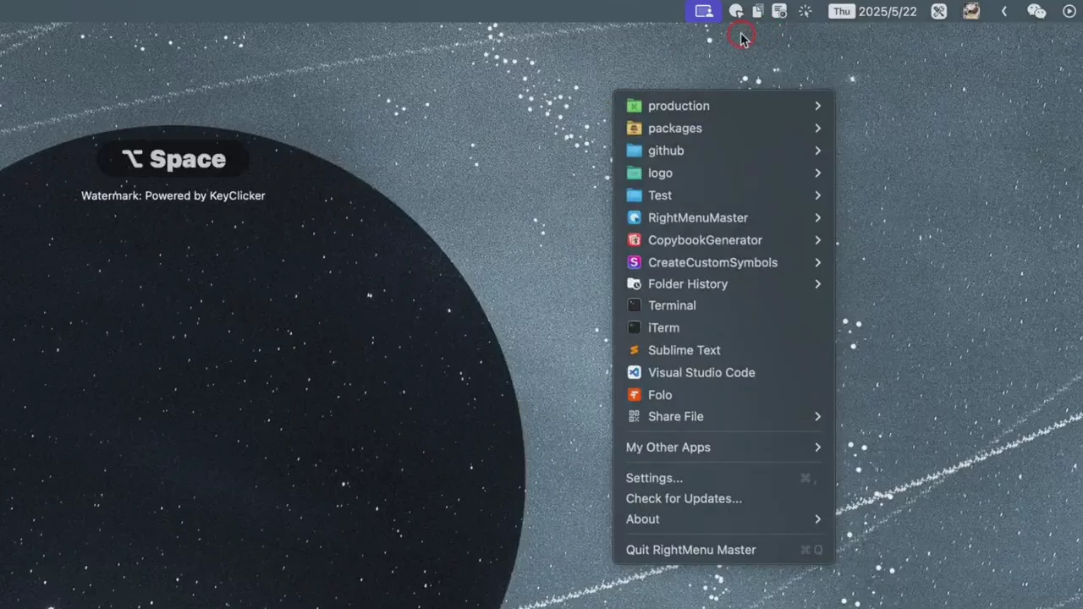Select the github folder label
This screenshot has width=1083, height=609.
[666, 151]
